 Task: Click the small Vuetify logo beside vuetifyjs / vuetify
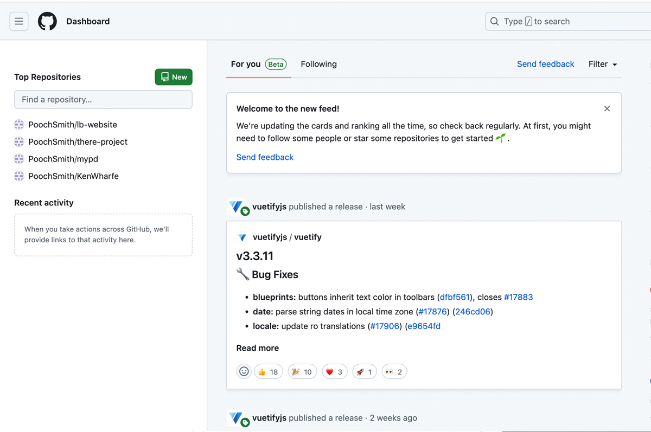coord(242,237)
